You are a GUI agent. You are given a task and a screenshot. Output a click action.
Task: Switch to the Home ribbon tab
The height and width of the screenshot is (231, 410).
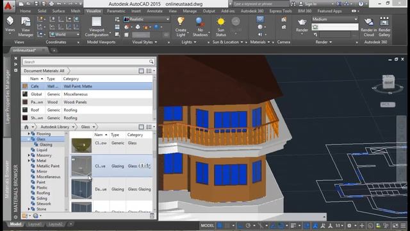(26, 11)
